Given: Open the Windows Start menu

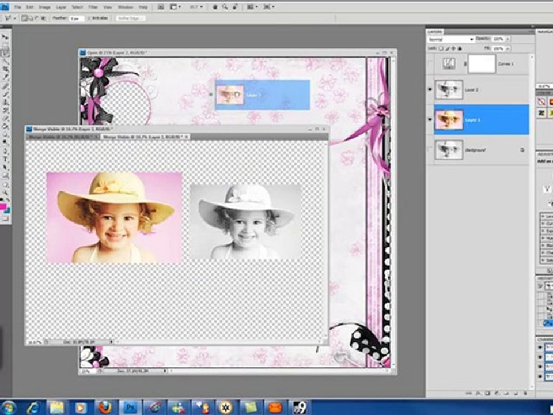Looking at the screenshot, I should (x=9, y=408).
